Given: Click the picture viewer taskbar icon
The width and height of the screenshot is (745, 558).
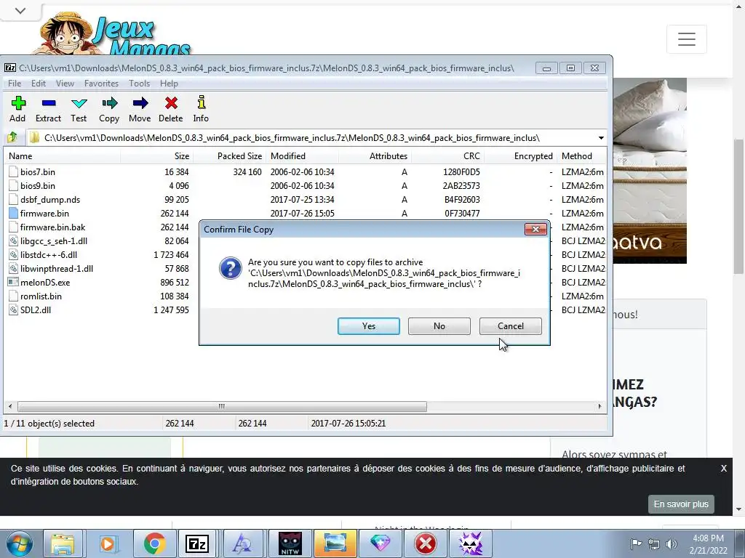Looking at the screenshot, I should coord(335,543).
